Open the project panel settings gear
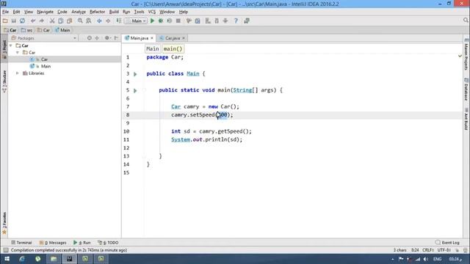This screenshot has width=470, height=264. (107, 38)
